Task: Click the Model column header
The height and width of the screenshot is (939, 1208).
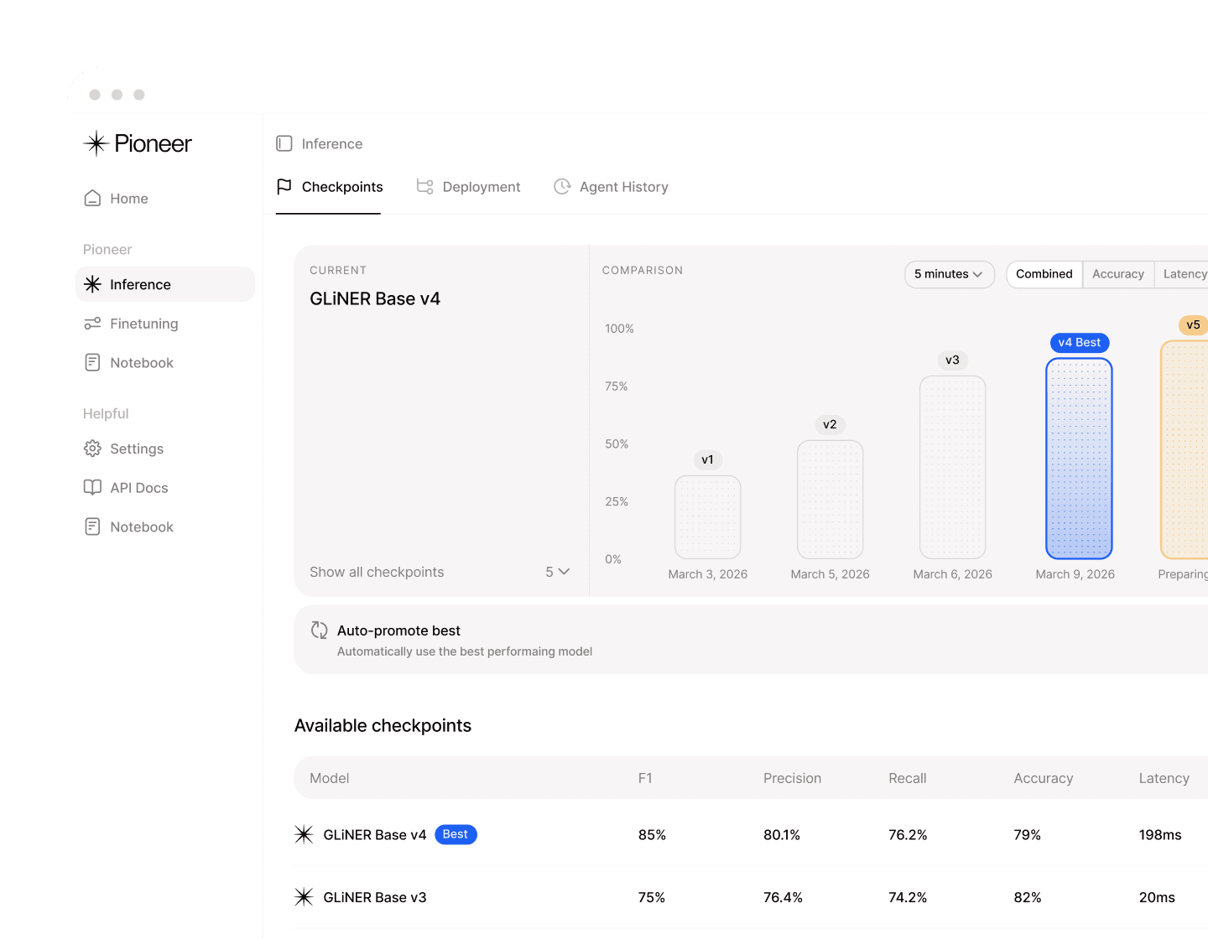Action: click(x=330, y=778)
